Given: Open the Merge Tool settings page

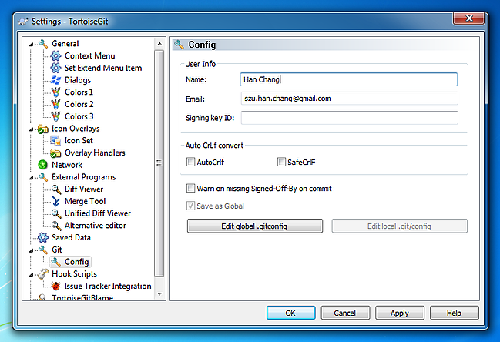Looking at the screenshot, I should pyautogui.click(x=86, y=201).
